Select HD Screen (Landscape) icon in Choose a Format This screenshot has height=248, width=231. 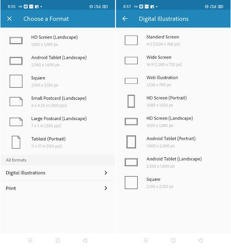pyautogui.click(x=16, y=40)
